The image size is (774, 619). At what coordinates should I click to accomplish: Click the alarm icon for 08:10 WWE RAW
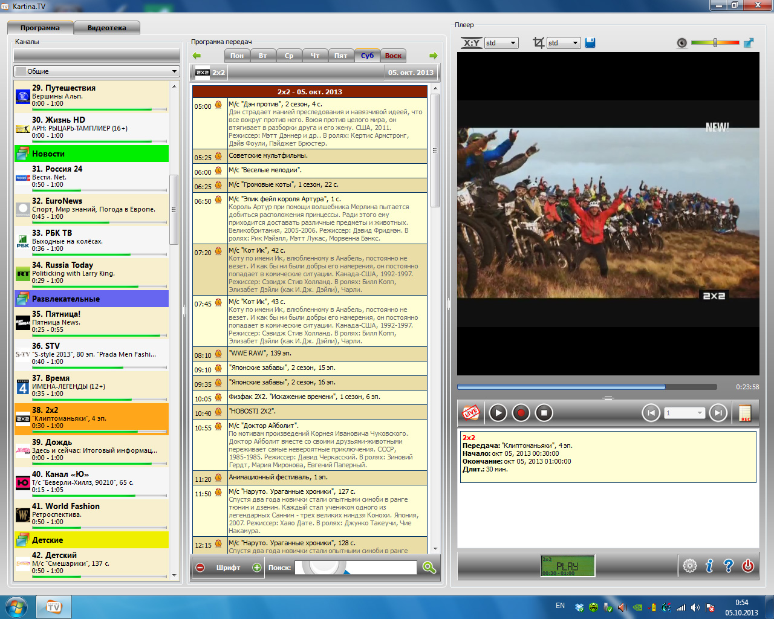tap(218, 354)
